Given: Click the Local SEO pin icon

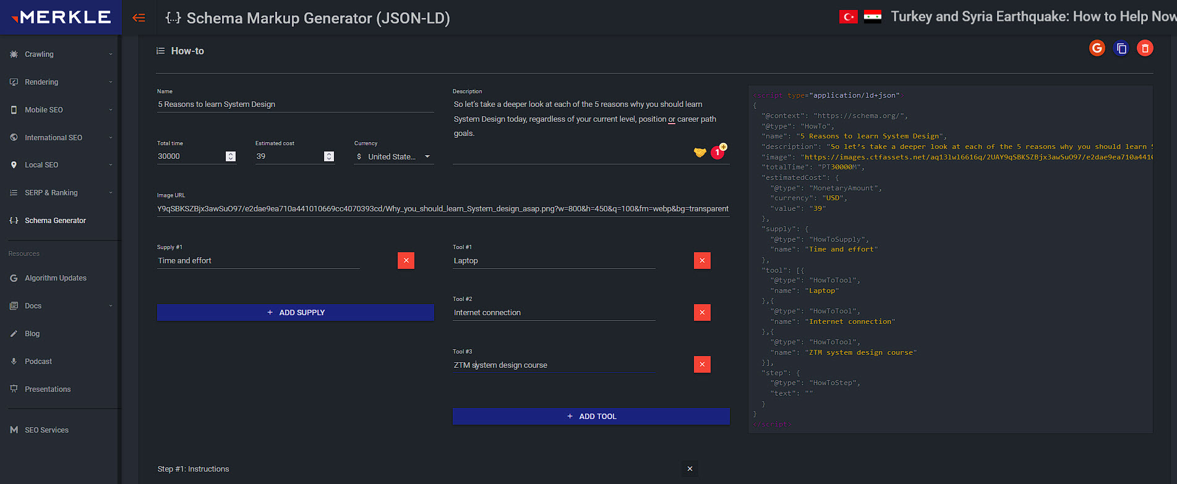Looking at the screenshot, I should tap(14, 165).
